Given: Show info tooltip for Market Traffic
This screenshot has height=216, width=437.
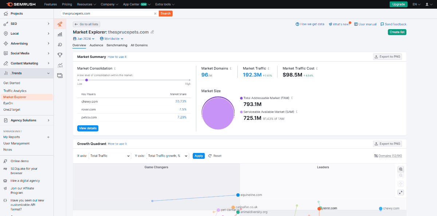Looking at the screenshot, I should point(269,68).
